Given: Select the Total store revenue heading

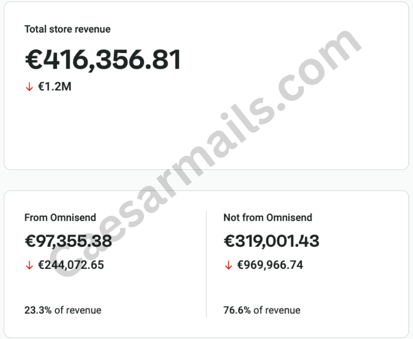Looking at the screenshot, I should [67, 29].
